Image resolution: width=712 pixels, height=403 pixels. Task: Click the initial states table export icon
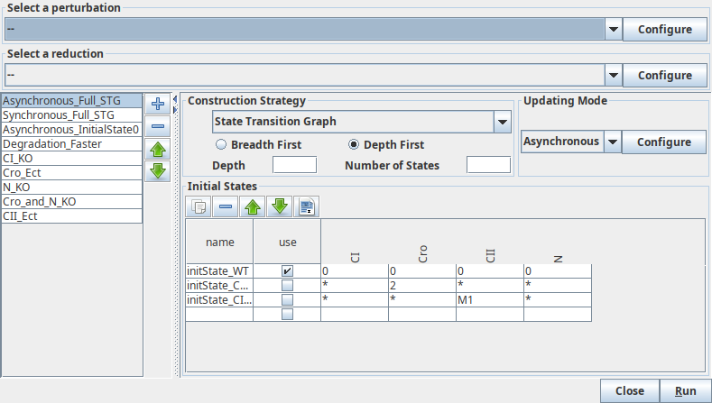(307, 207)
